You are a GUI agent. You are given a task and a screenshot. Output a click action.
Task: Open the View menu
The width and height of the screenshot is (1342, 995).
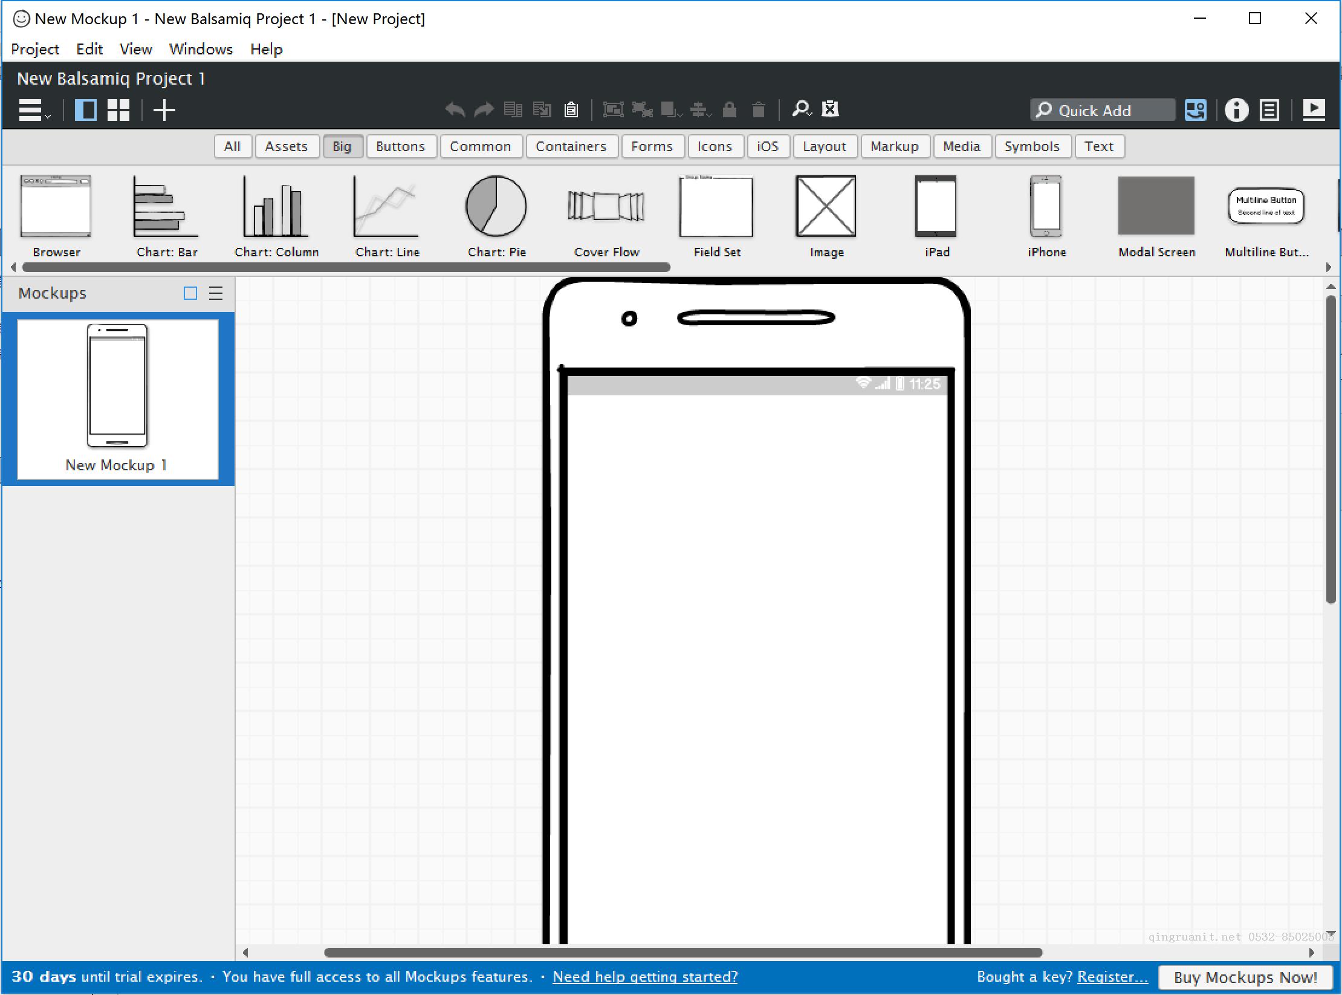[x=133, y=48]
